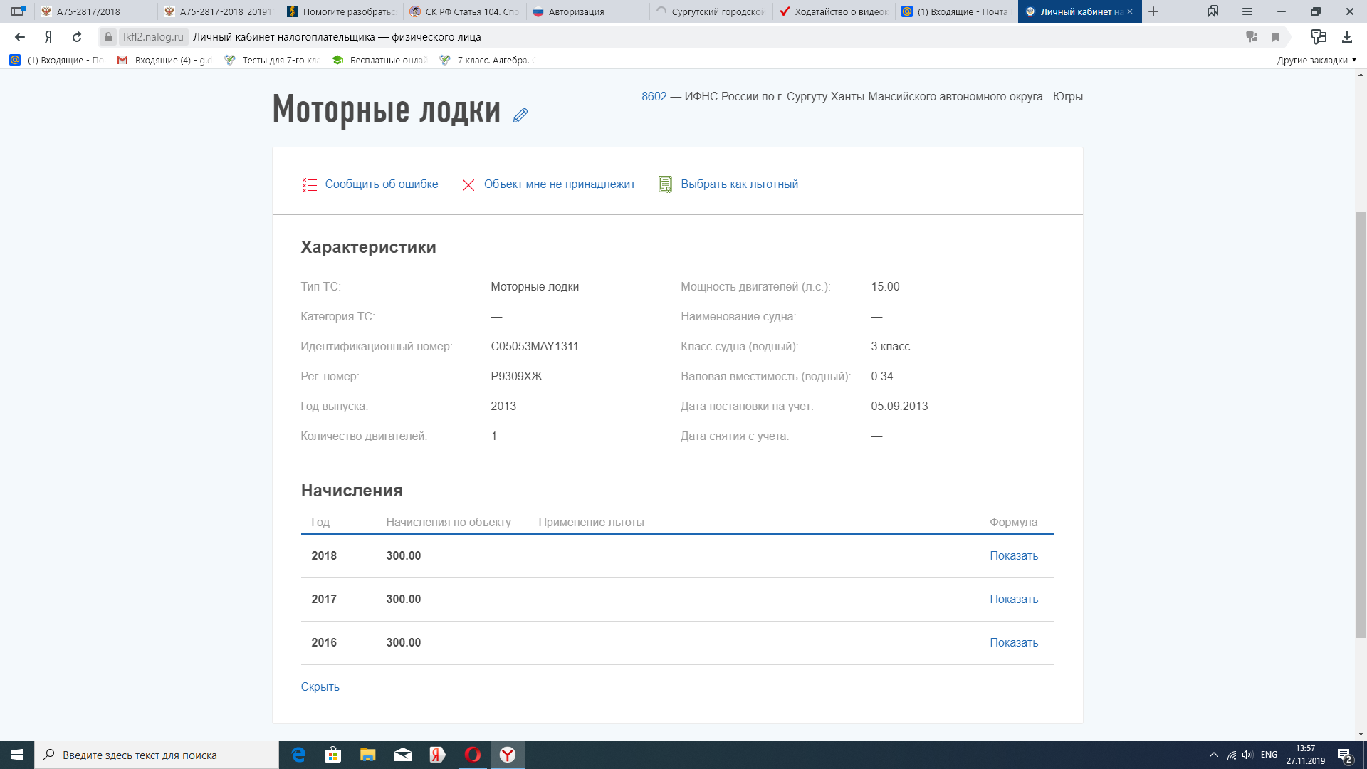Show the formula for year 2018

tap(1013, 555)
